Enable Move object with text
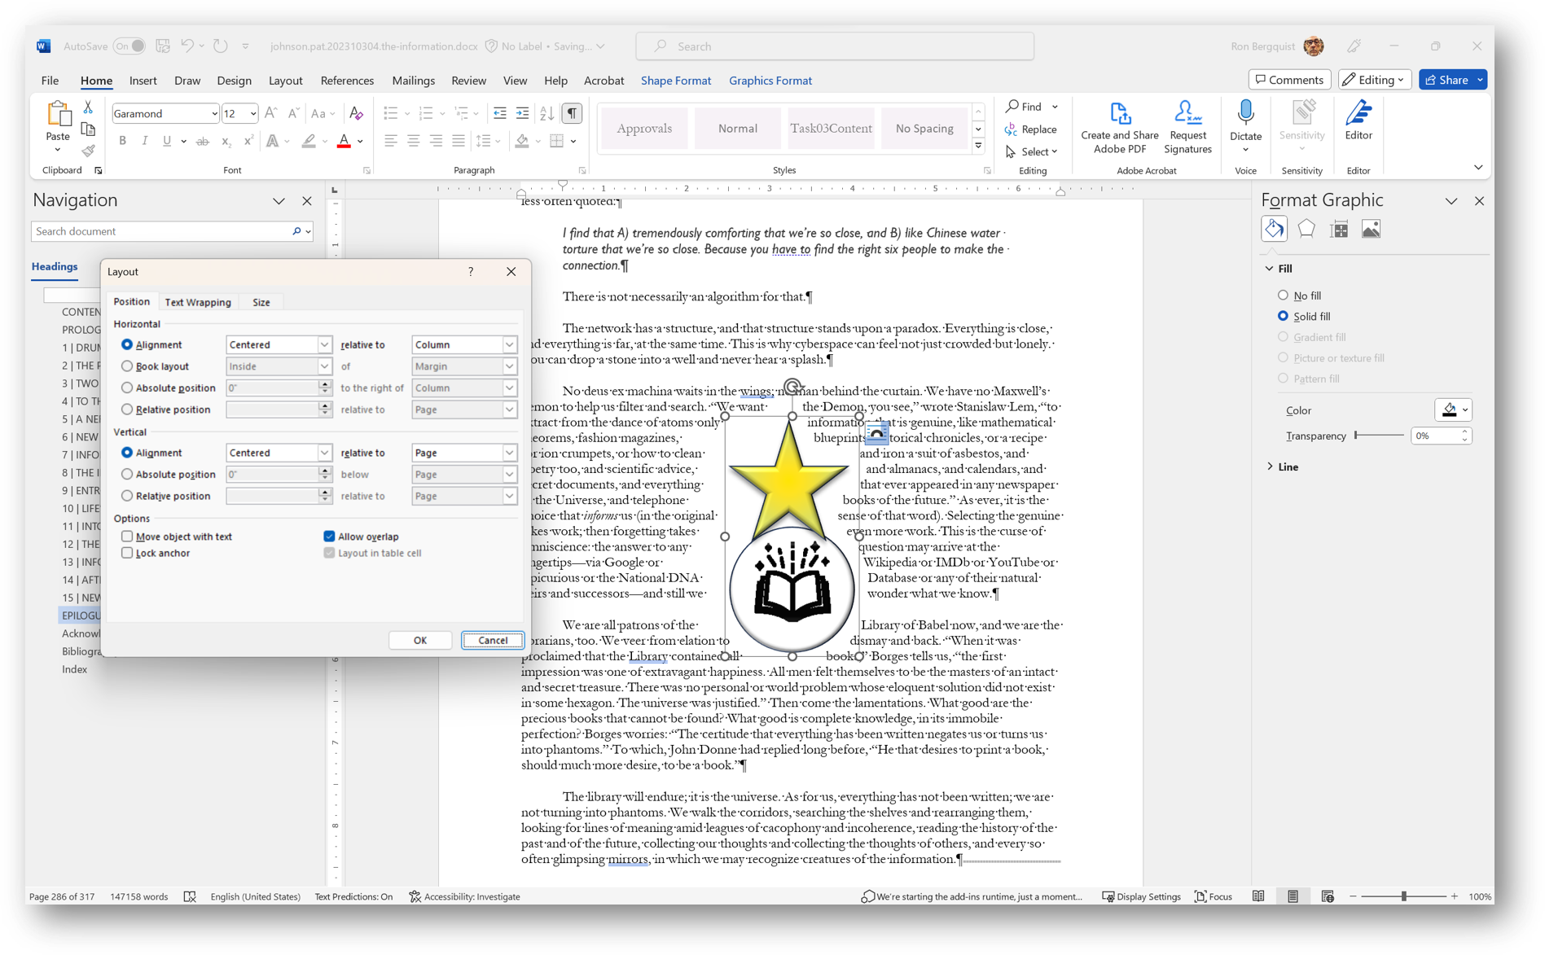Viewport: 1545px width, 955px height. [x=127, y=536]
